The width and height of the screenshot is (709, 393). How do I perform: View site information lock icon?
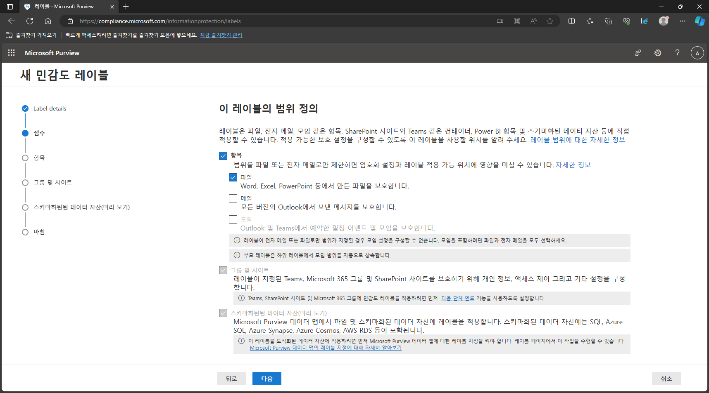click(x=70, y=21)
